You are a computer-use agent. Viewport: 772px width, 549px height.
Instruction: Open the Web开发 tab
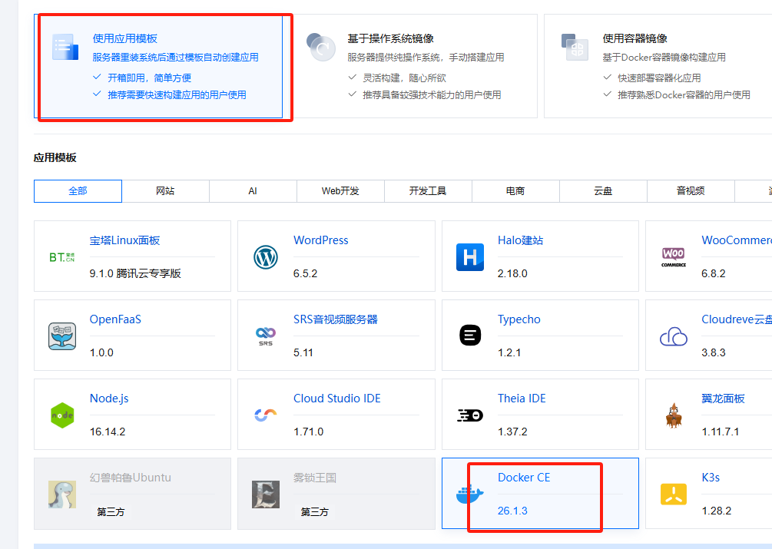(340, 191)
